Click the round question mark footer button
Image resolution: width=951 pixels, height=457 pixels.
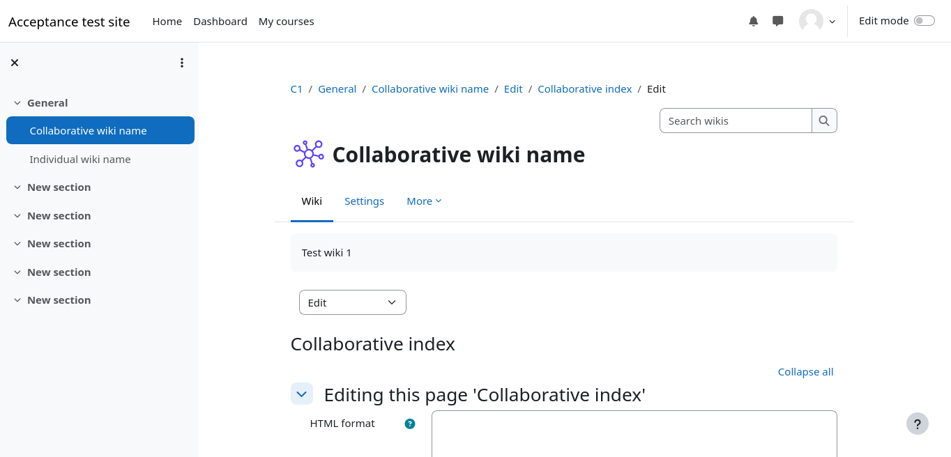coord(917,424)
